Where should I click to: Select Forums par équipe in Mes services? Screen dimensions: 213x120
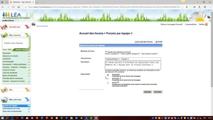[16, 106]
